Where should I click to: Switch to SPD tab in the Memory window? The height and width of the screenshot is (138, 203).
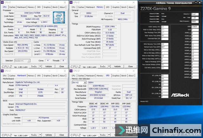108,7
